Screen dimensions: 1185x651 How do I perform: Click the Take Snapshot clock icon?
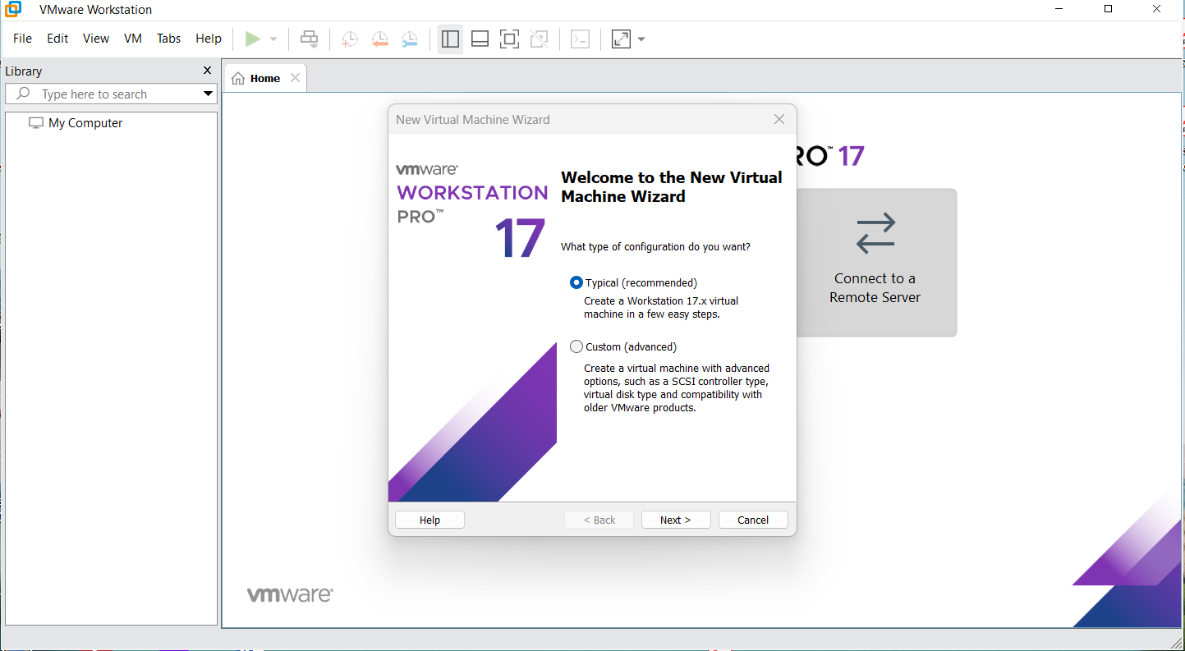coord(350,39)
